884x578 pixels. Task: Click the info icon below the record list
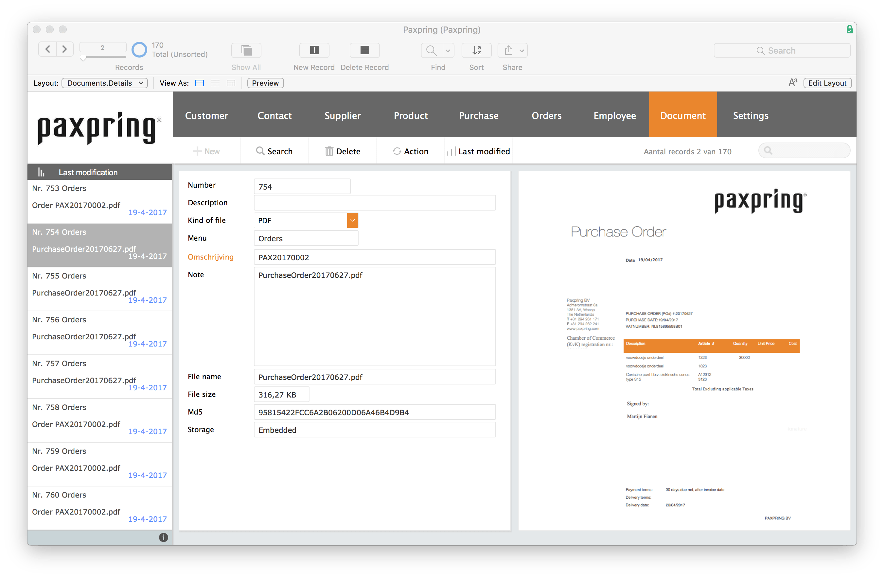tap(164, 537)
